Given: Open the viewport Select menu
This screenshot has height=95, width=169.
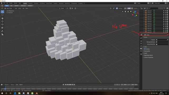Looking at the screenshot, I should pos(20,8).
